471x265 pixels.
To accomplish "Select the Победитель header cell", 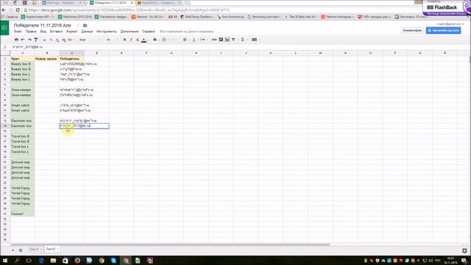I will [71, 59].
